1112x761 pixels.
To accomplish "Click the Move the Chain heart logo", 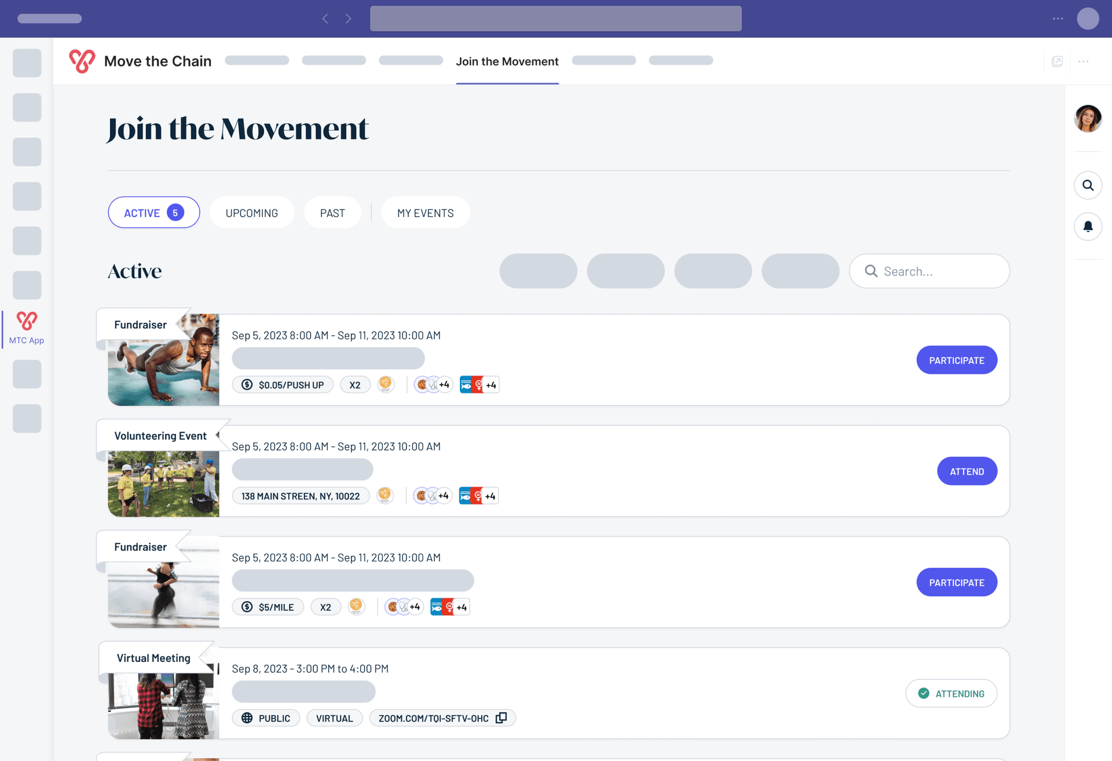I will pos(82,61).
